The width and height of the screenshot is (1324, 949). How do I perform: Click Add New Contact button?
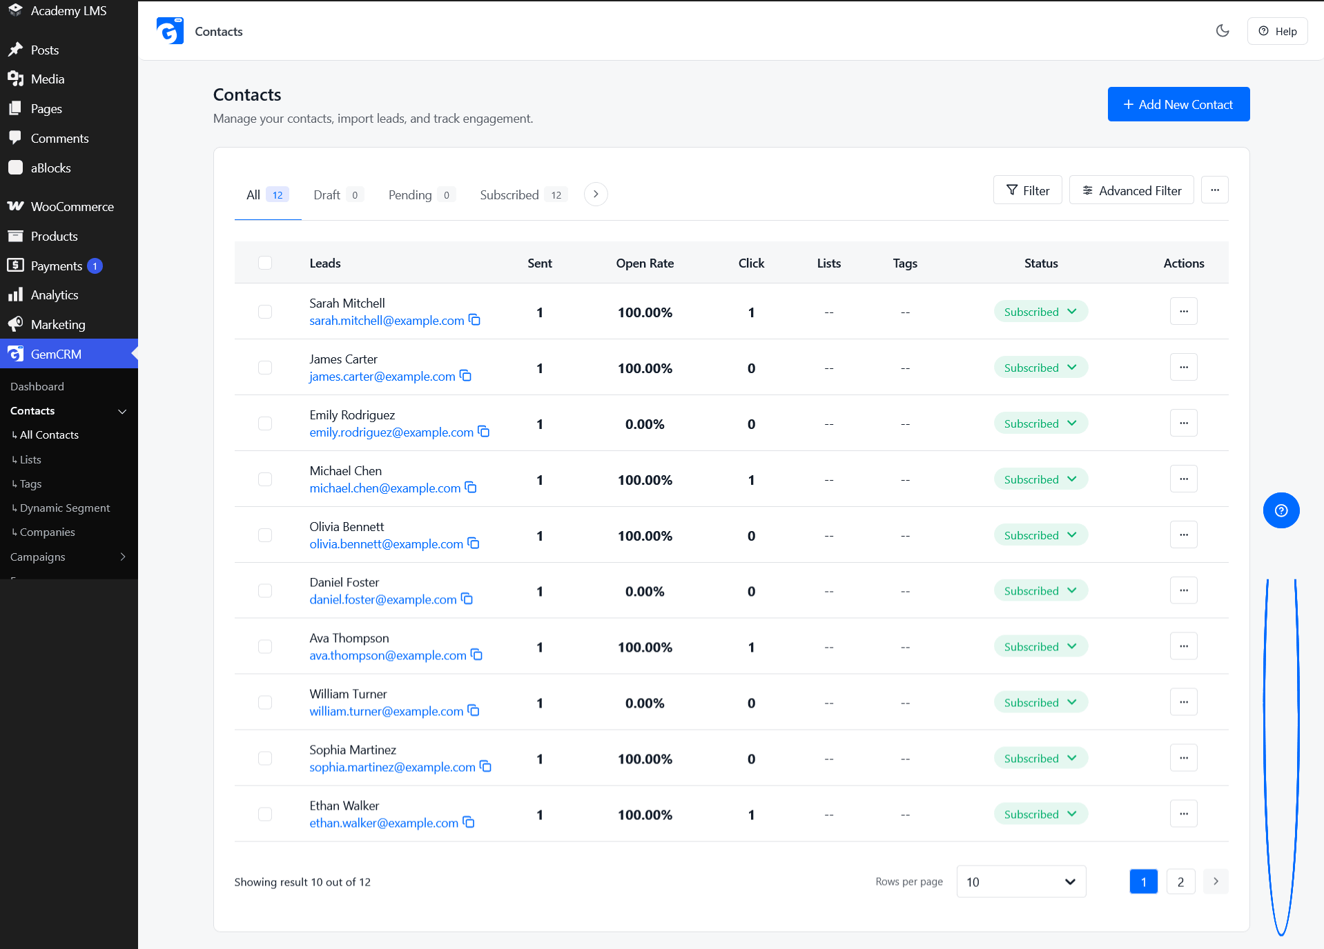pos(1178,104)
